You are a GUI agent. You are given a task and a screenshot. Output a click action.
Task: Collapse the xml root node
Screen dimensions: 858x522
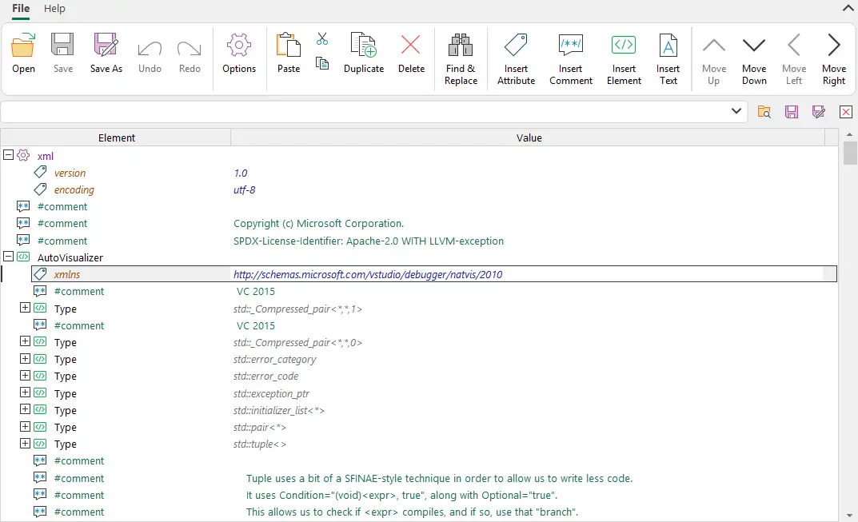[x=8, y=155]
